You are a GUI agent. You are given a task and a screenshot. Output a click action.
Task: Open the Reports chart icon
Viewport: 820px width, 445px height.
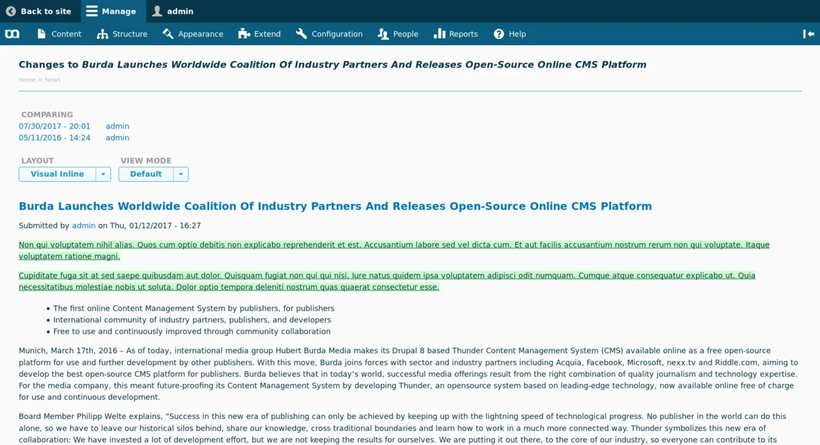tap(439, 33)
